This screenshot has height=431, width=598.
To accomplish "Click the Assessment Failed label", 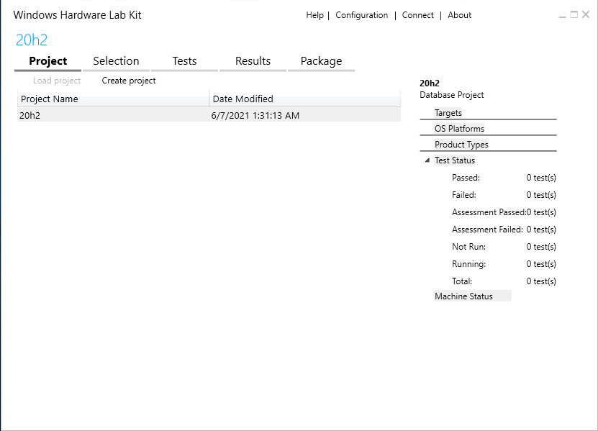I will tap(487, 230).
